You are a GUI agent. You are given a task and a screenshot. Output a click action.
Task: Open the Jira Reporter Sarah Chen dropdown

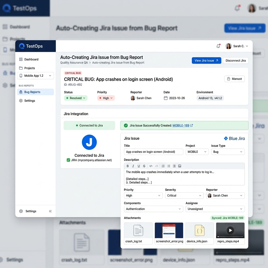click(x=225, y=196)
